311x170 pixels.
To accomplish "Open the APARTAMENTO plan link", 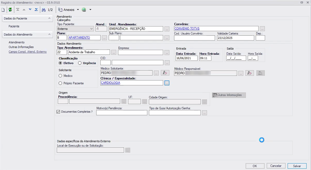I will tap(79, 38).
